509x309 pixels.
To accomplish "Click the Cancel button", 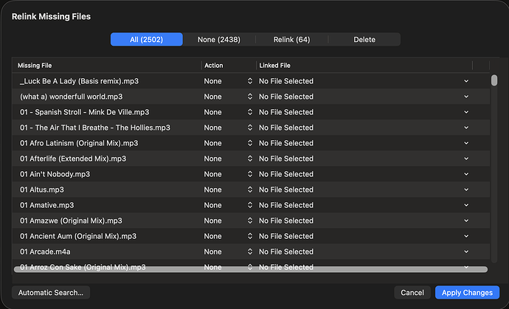I will [412, 293].
